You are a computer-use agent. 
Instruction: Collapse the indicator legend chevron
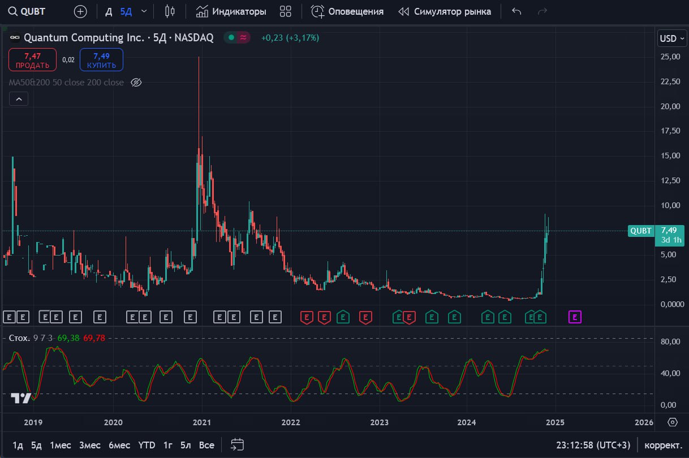point(19,99)
